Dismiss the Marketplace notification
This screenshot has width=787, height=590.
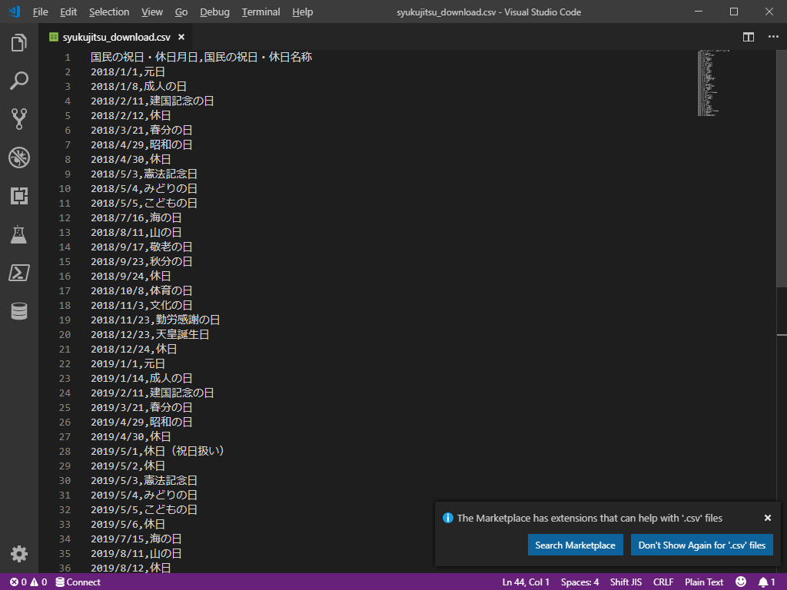pos(768,518)
